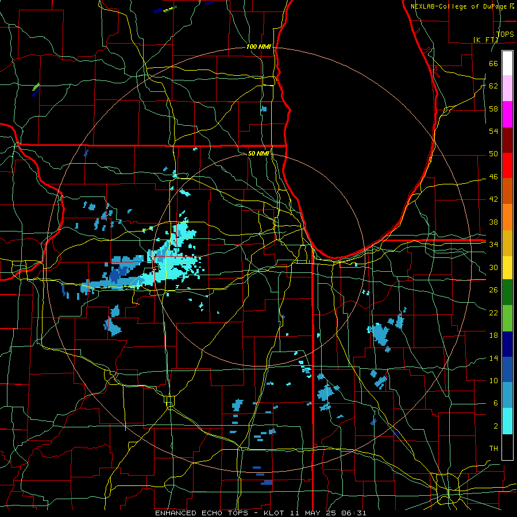Click the medium blue legend band

pos(507,369)
